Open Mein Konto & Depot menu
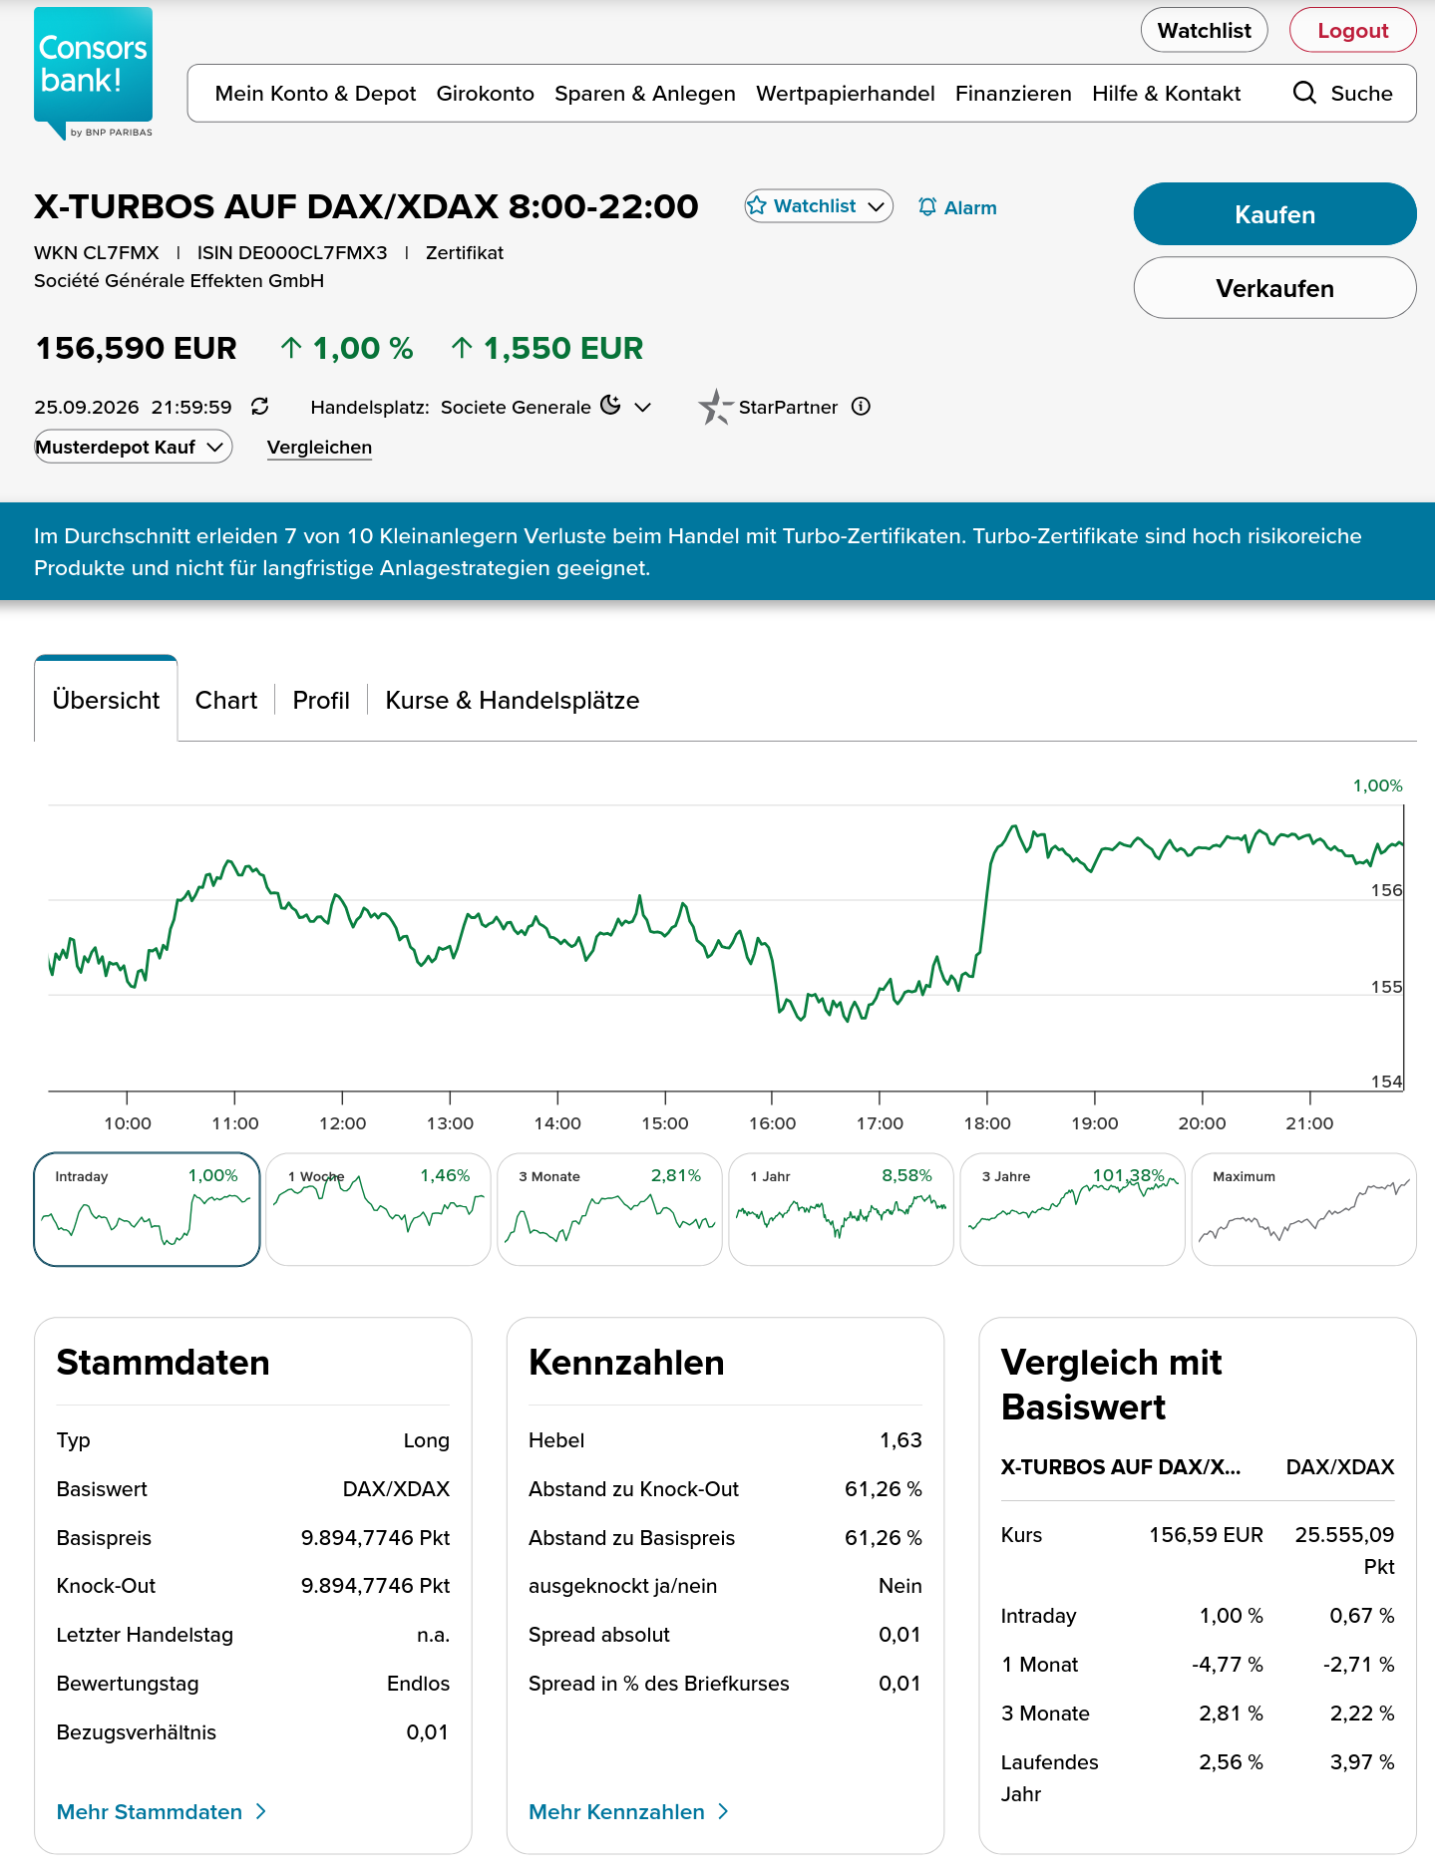 coord(315,94)
